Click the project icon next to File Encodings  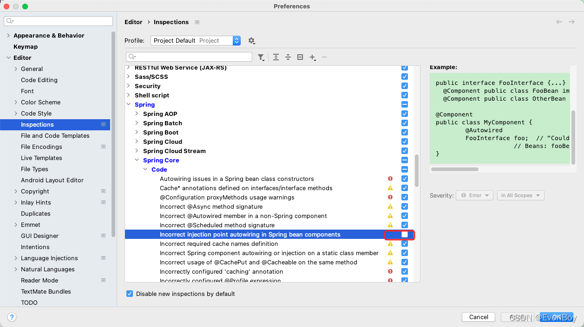point(103,147)
